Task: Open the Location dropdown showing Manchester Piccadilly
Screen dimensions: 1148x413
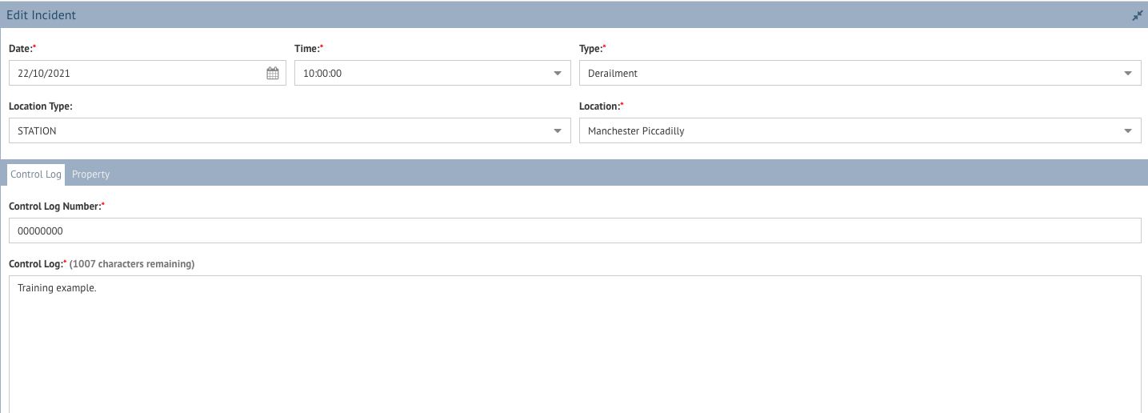Action: (860, 130)
